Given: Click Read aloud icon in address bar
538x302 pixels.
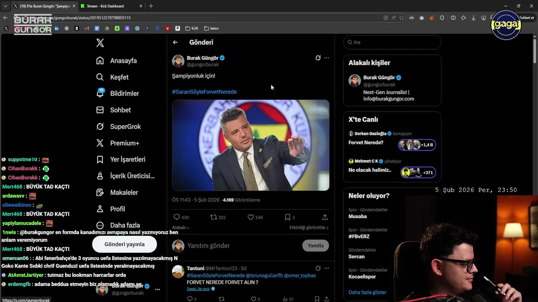Looking at the screenshot, I should (394, 18).
